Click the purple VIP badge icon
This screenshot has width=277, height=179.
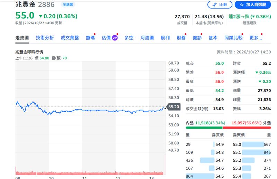(x=115, y=38)
